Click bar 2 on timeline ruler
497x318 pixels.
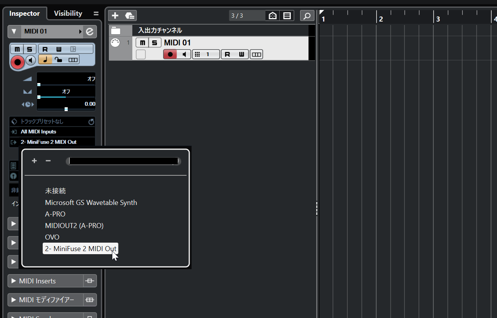point(381,19)
